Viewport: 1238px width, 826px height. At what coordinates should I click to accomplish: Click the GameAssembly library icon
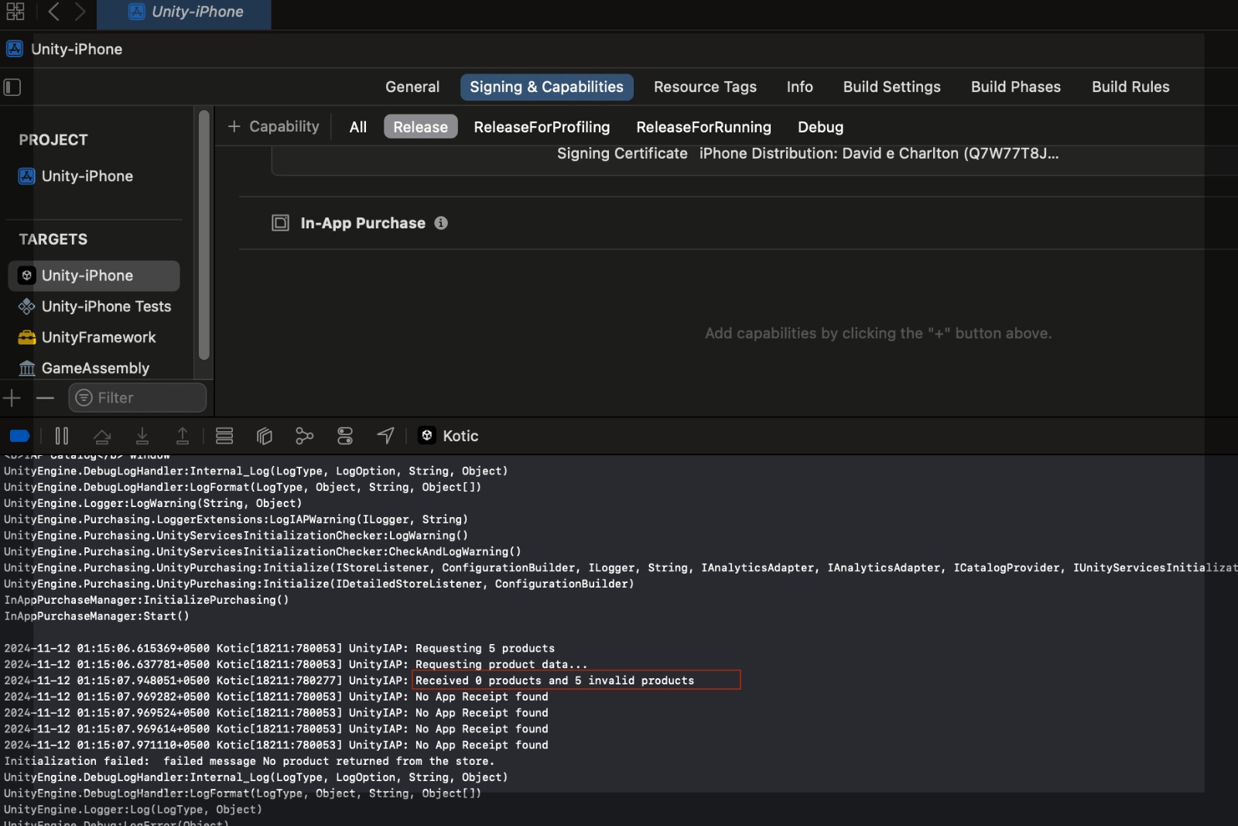[x=26, y=368]
